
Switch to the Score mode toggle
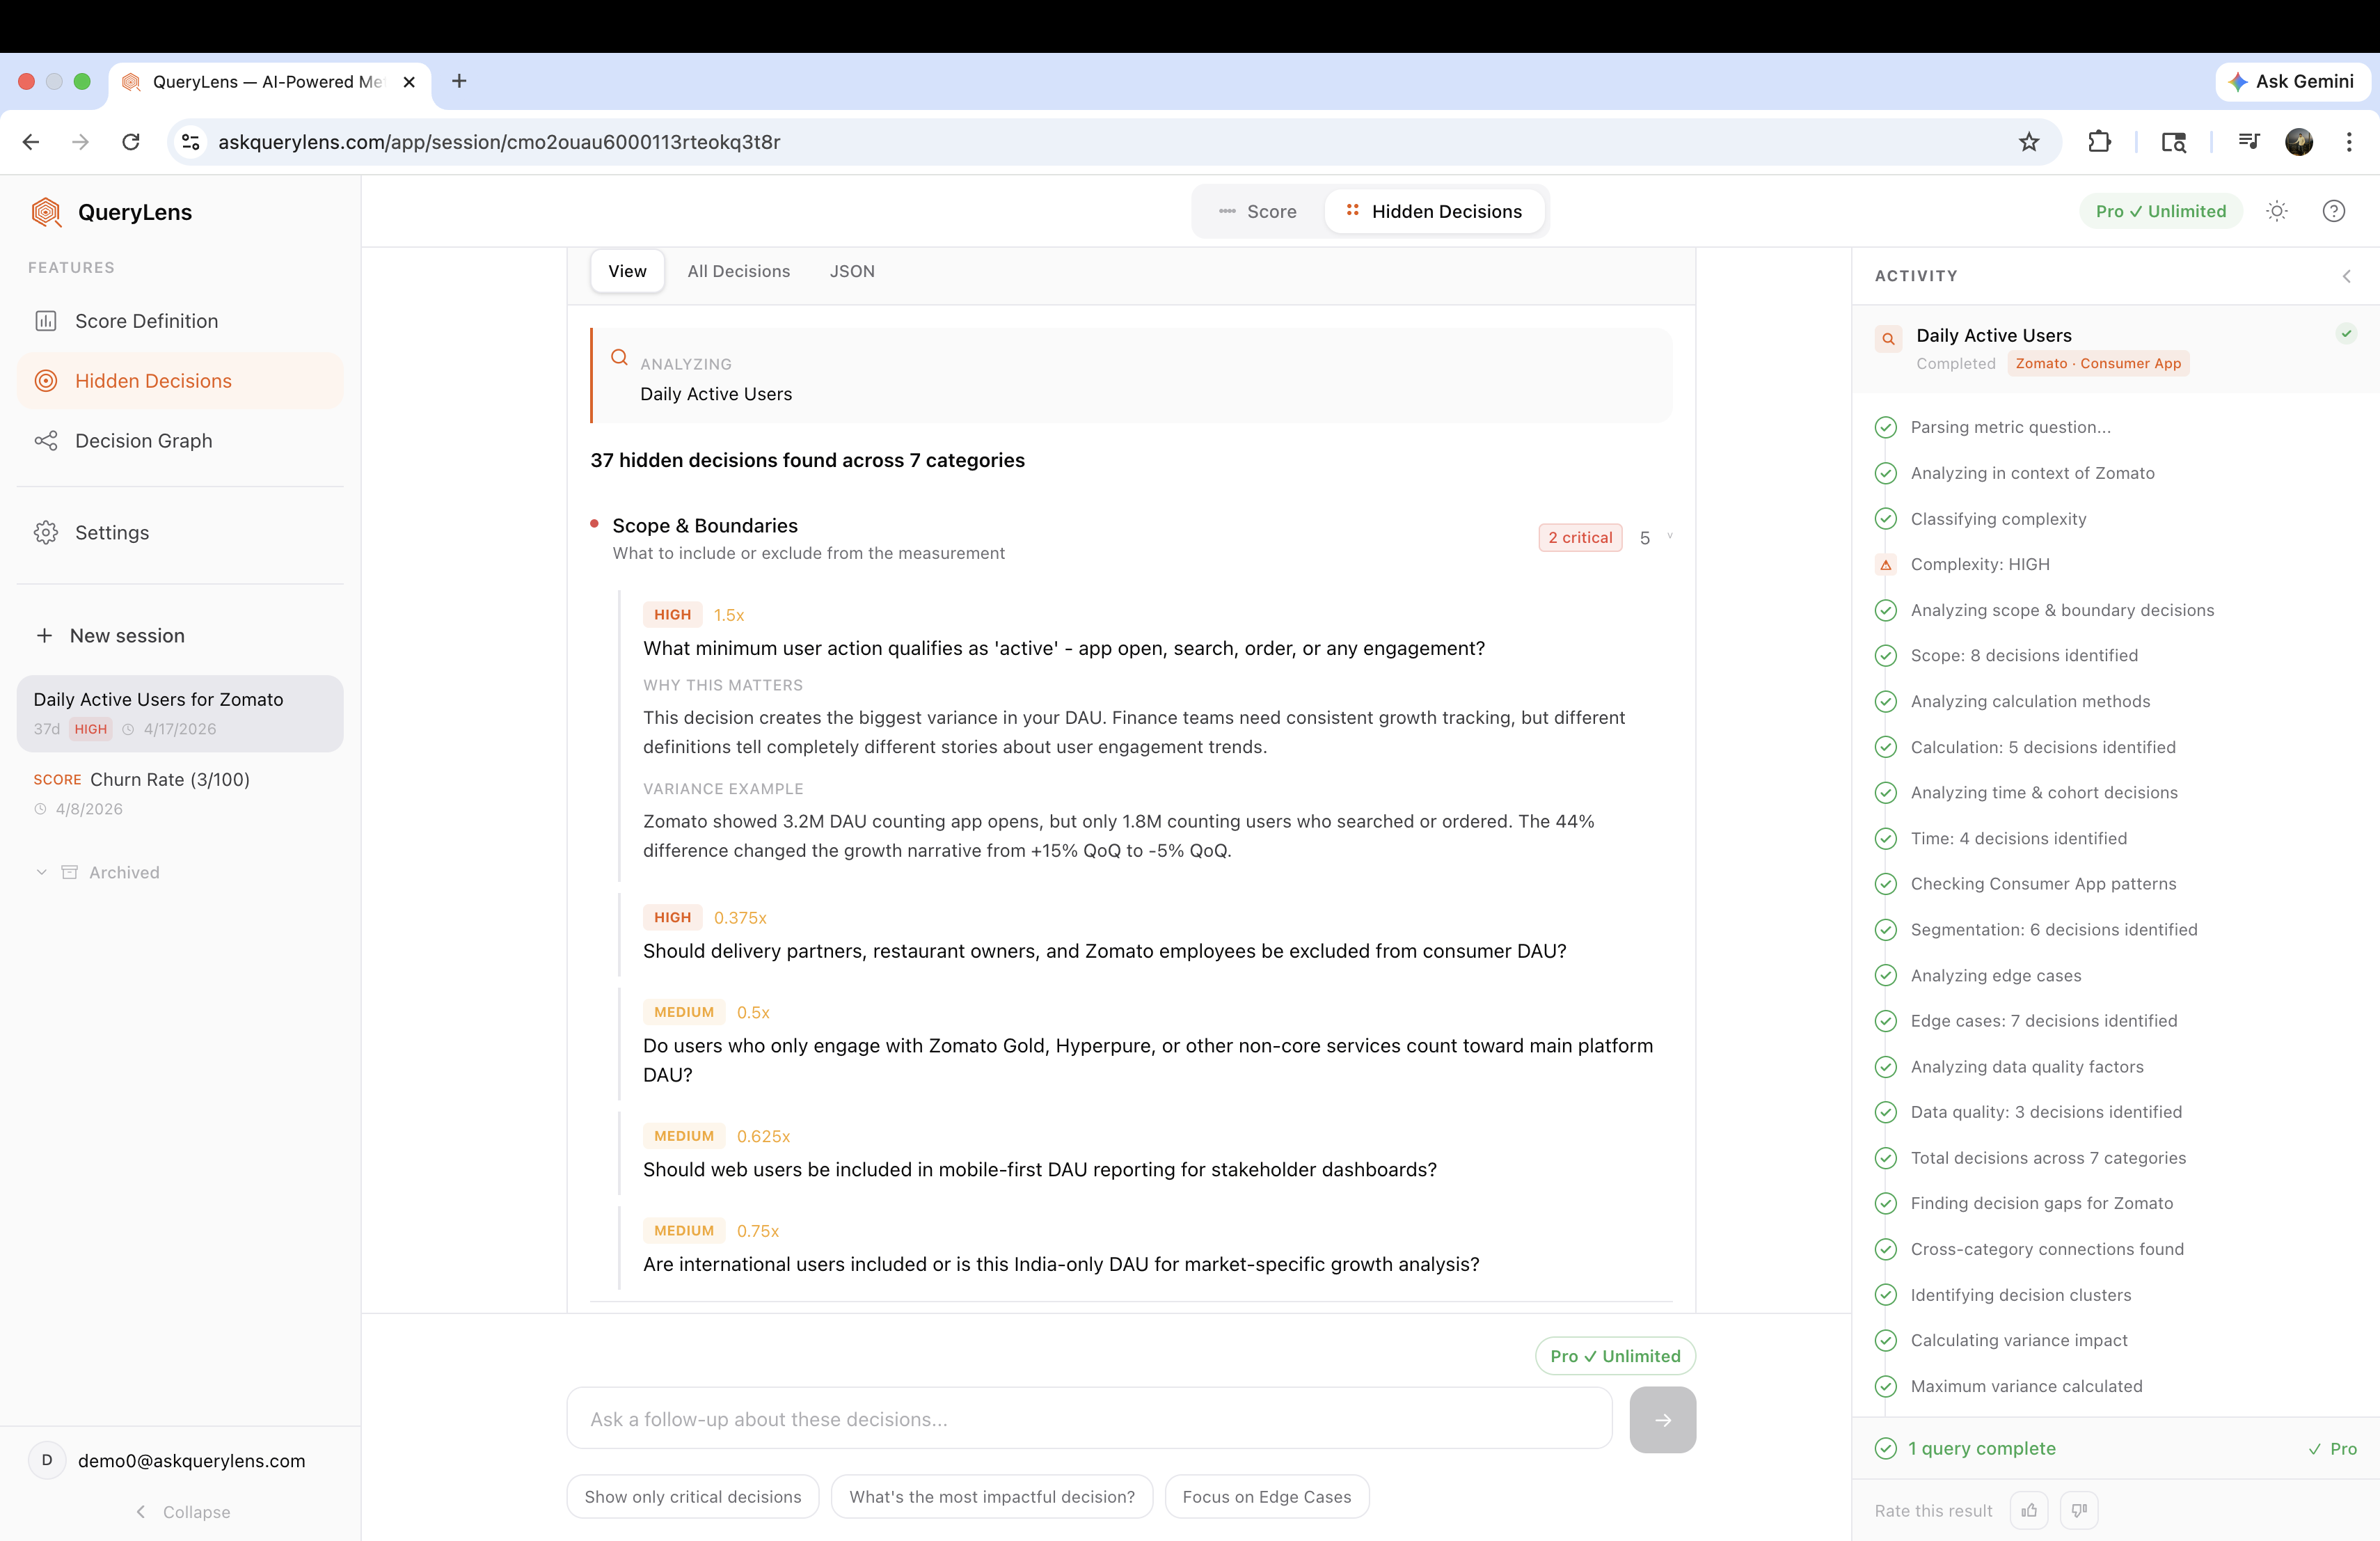(x=1258, y=211)
